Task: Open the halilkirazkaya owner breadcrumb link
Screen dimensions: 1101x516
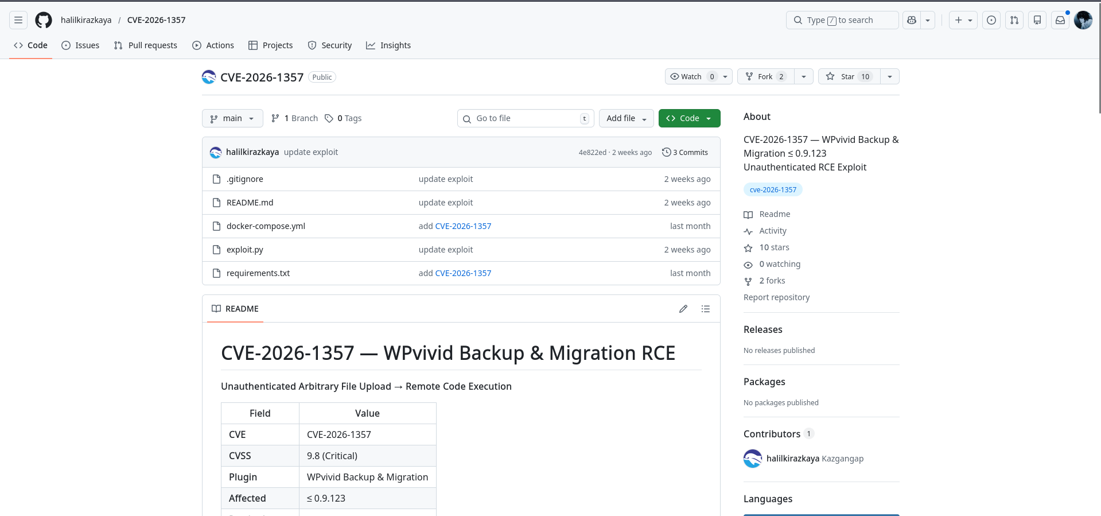Action: pos(86,20)
